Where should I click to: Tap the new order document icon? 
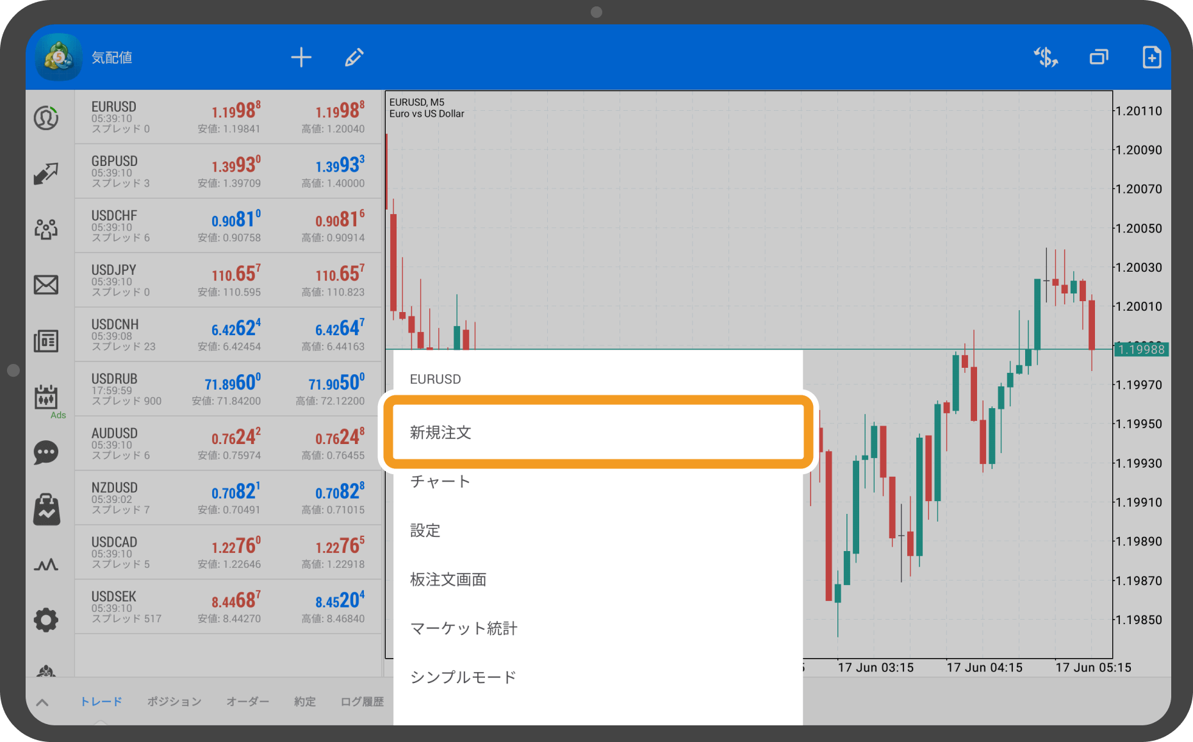(x=1151, y=57)
